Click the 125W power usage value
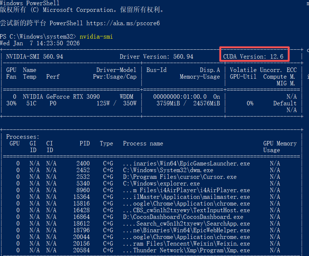 click(x=103, y=104)
